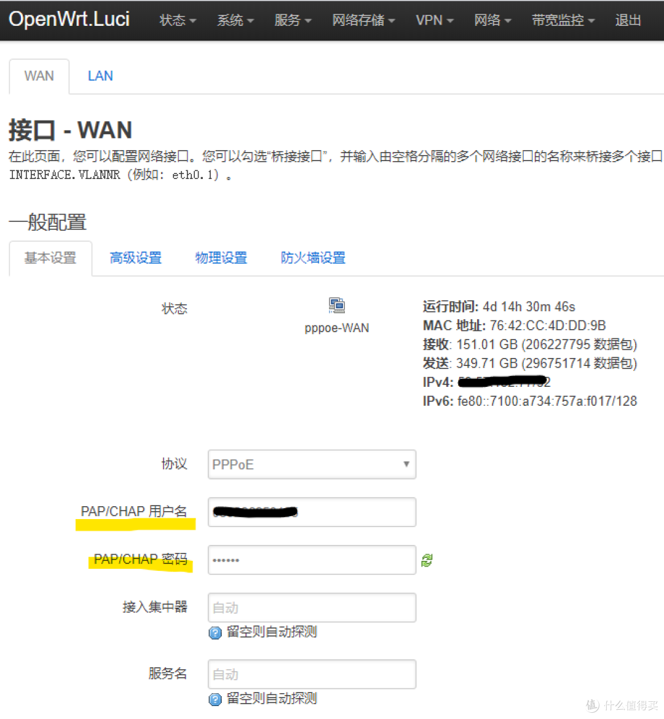Click the pppoe-WAN interface status icon
Viewport: 664px width, 719px height.
[337, 306]
